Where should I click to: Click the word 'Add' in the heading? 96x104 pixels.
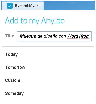tap(12, 20)
